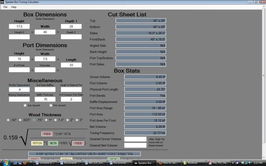Click the Desired Gross Volume field
The width and height of the screenshot is (266, 166).
click(x=135, y=139)
